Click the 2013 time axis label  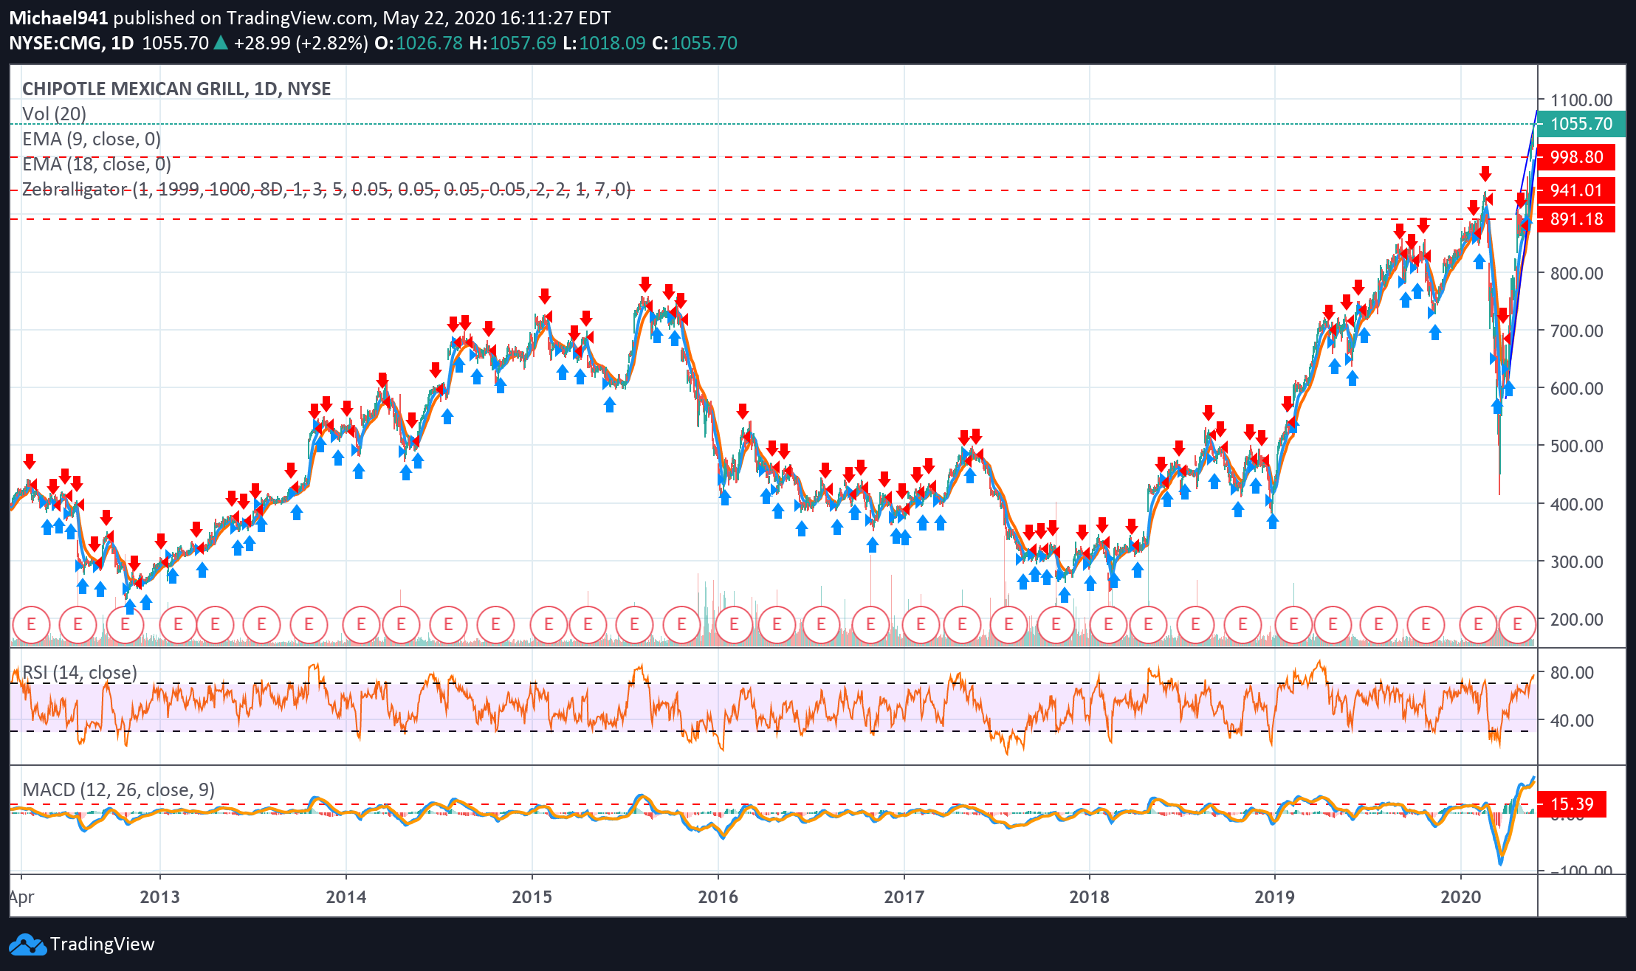click(160, 896)
